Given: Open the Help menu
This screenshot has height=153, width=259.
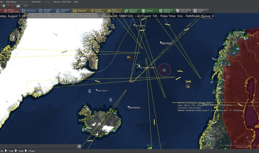Looking at the screenshot, I should 76,2.
